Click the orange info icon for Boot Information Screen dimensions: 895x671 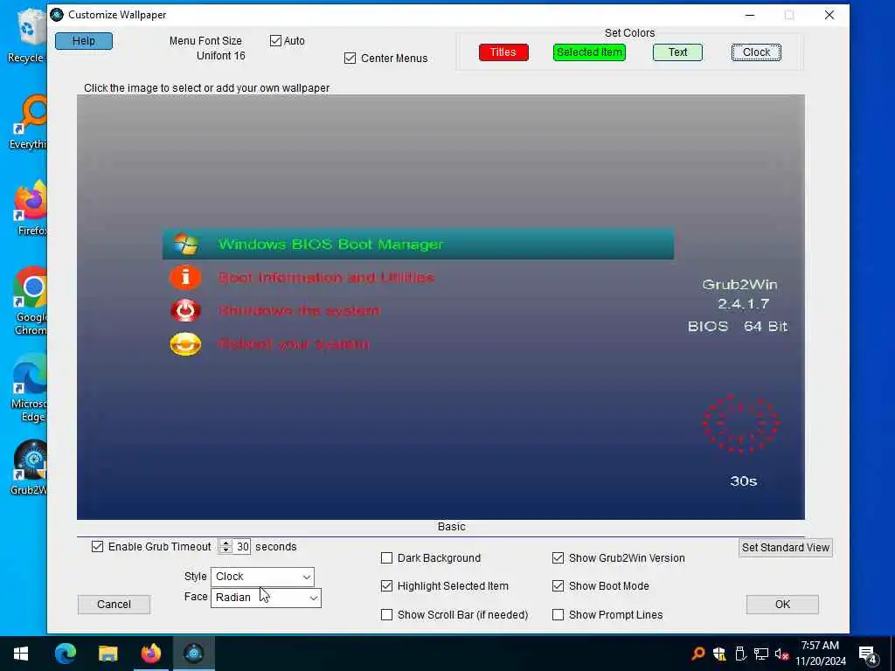[x=185, y=277]
